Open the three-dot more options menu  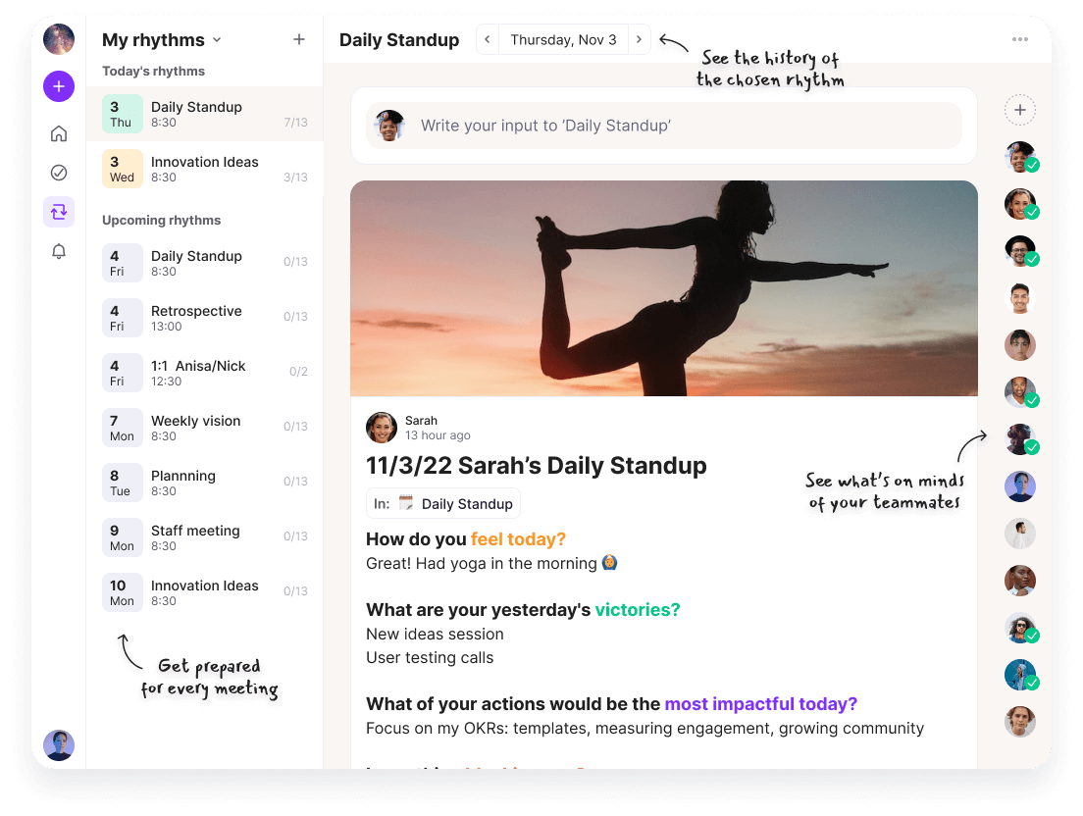pos(1020,40)
